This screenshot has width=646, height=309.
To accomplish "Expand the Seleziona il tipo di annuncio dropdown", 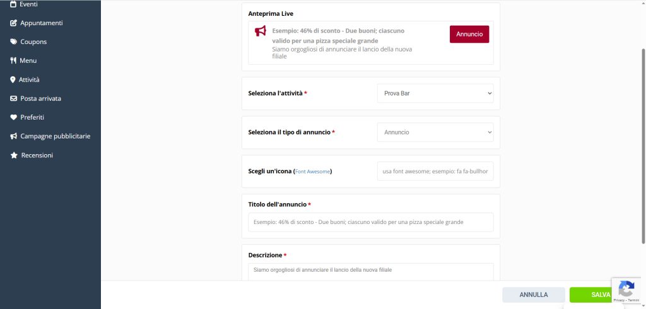I will pos(435,132).
